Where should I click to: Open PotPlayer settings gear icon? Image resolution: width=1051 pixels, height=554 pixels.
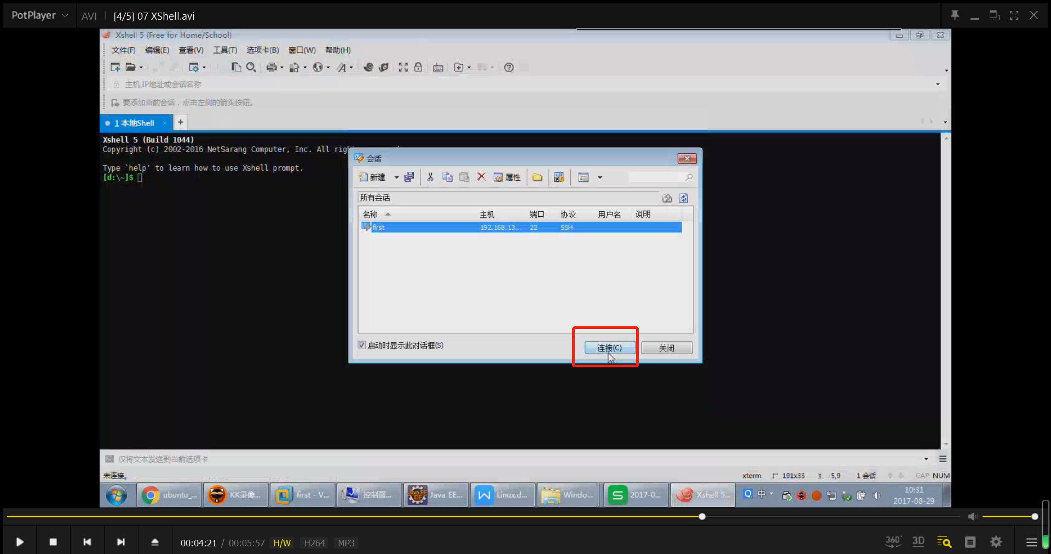tap(996, 542)
